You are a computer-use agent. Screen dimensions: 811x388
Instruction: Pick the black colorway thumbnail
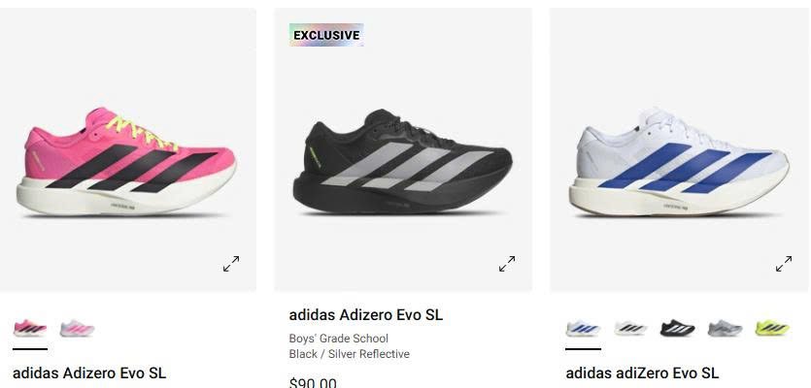[x=678, y=328]
